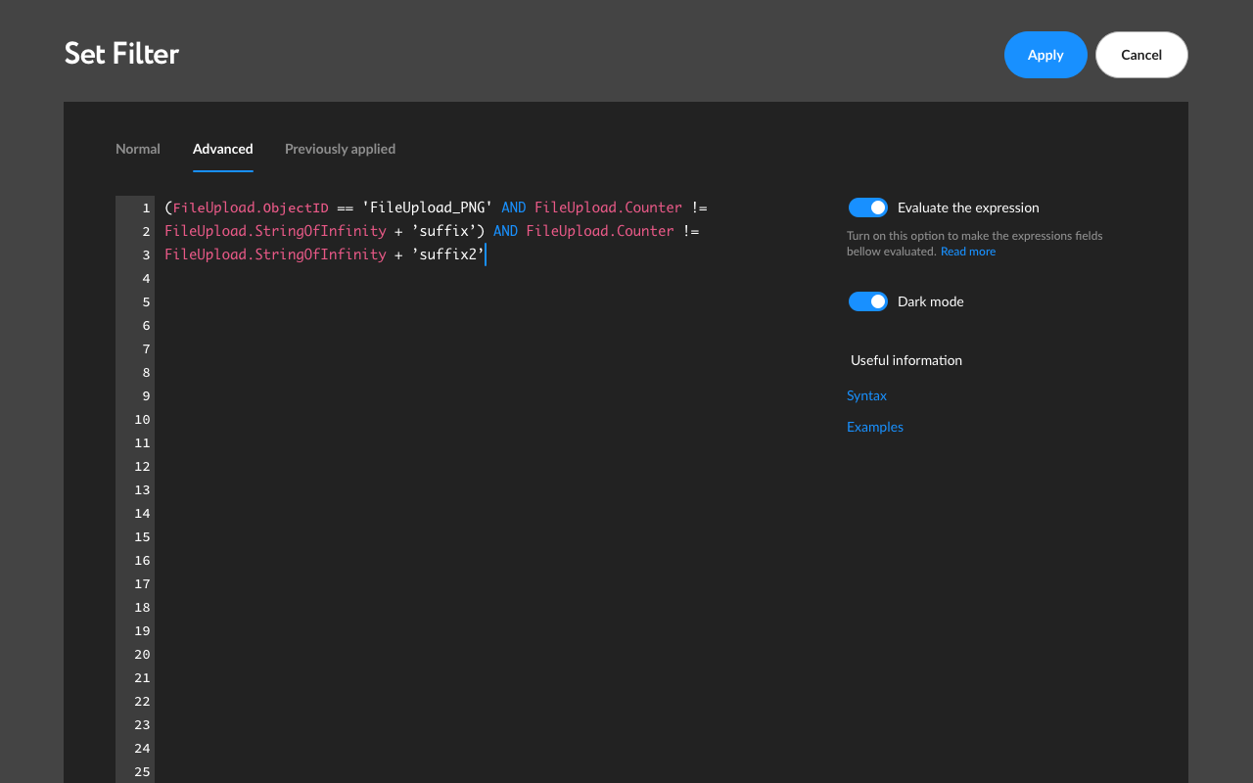The height and width of the screenshot is (783, 1253).
Task: Click the Apply button
Action: [1045, 55]
